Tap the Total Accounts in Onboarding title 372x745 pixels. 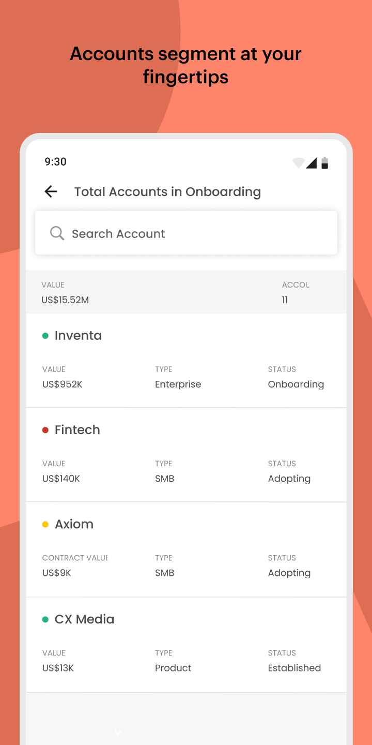167,192
